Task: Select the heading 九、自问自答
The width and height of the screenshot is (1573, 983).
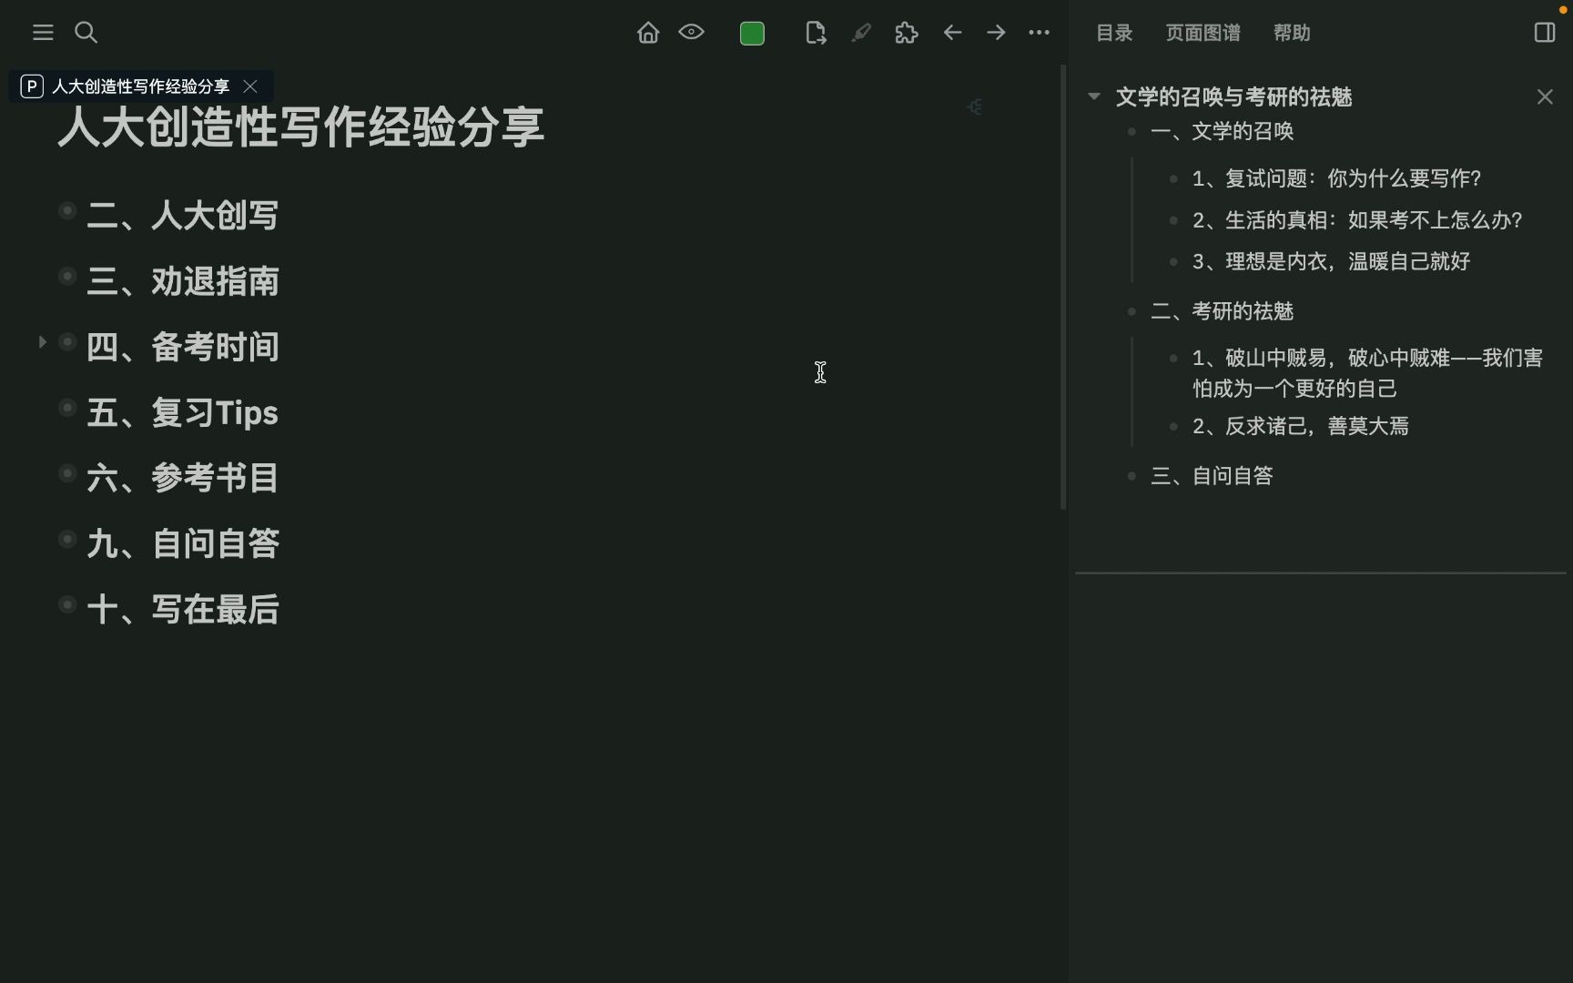Action: (183, 543)
